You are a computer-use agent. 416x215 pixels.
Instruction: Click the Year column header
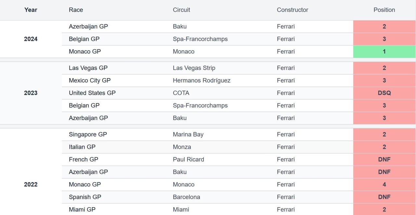[x=31, y=10]
